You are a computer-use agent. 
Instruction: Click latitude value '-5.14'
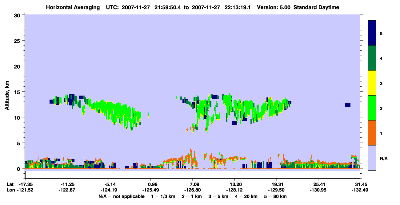click(x=109, y=184)
